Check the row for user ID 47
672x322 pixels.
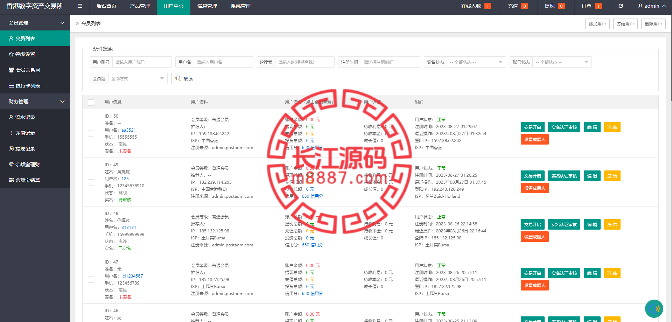pyautogui.click(x=91, y=280)
